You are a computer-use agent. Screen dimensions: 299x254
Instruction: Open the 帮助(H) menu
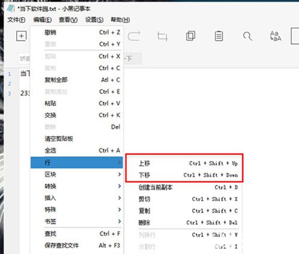pos(120,20)
